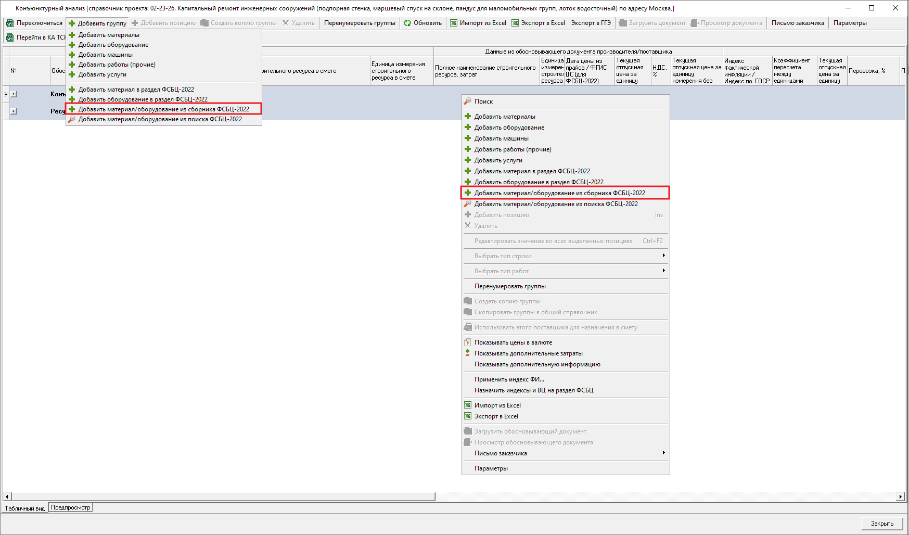The height and width of the screenshot is (535, 909).
Task: Choose Применить индекс ФИ... in context menu
Action: (x=509, y=379)
